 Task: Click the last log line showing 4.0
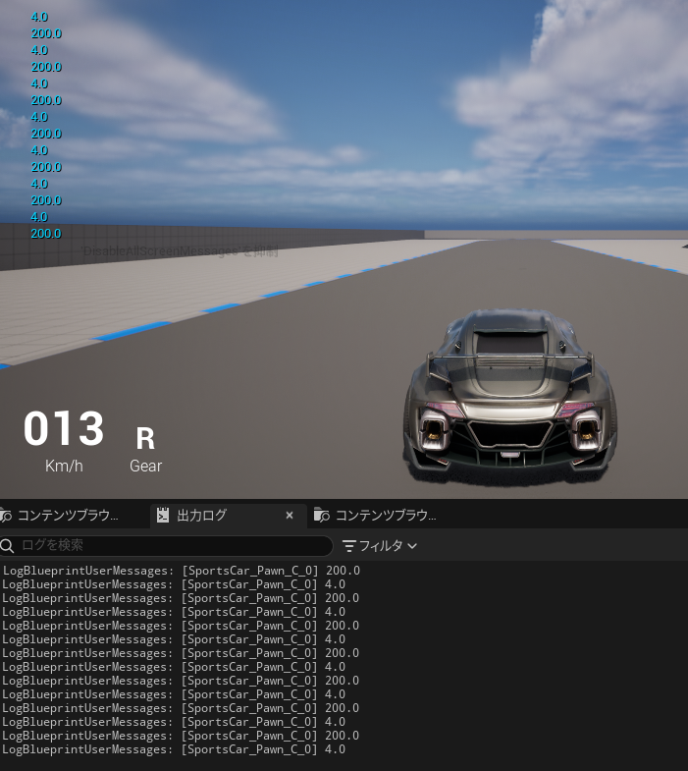coord(174,749)
